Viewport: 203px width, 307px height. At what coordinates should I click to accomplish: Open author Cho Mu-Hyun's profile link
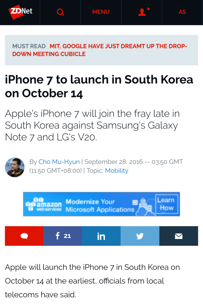click(59, 162)
